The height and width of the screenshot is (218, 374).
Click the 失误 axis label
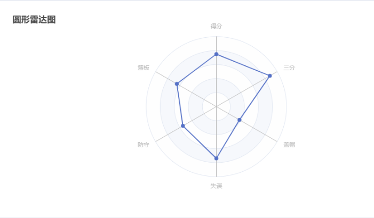[x=216, y=186]
